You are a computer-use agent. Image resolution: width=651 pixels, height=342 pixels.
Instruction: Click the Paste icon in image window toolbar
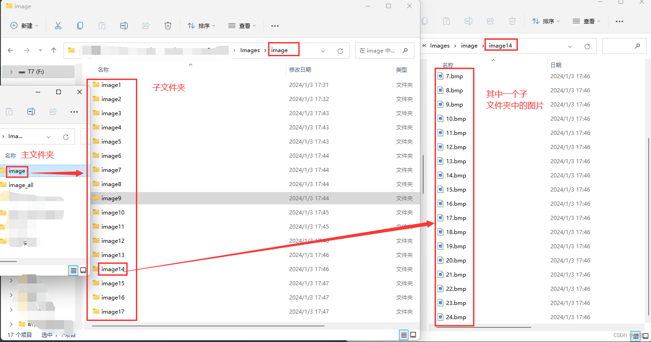pyautogui.click(x=102, y=26)
